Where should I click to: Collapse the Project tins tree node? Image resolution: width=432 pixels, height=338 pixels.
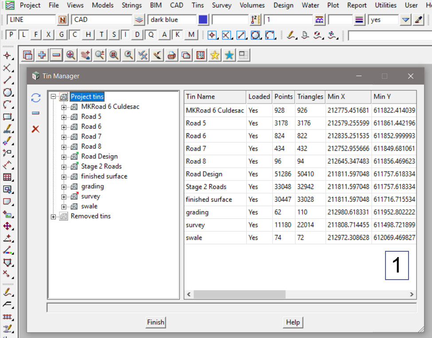(54, 97)
